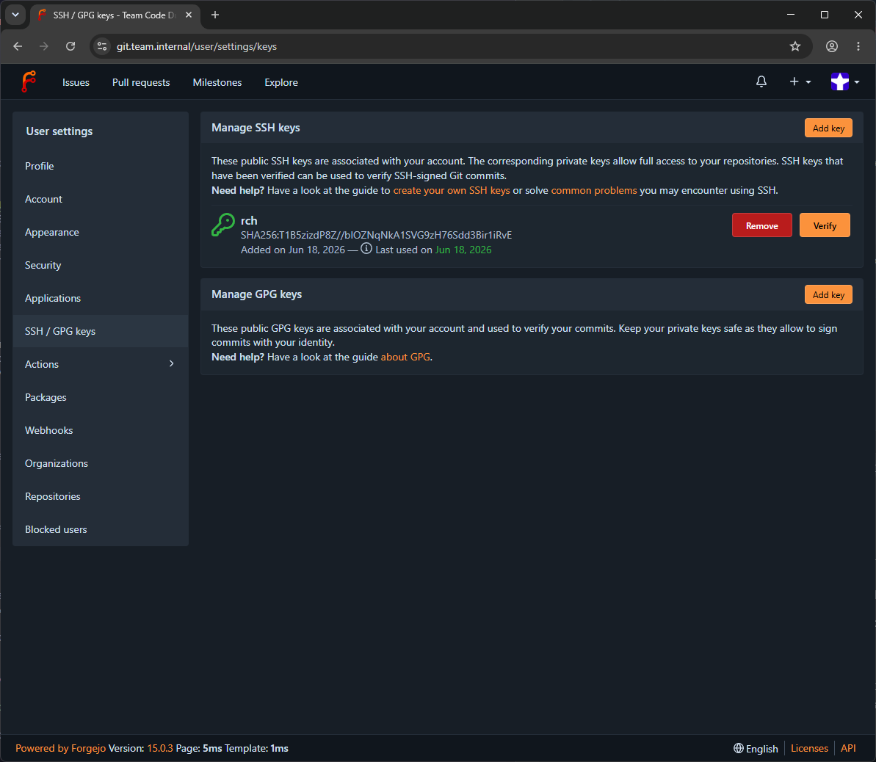The image size is (876, 762).
Task: Click the browser forward arrow
Action: [43, 46]
